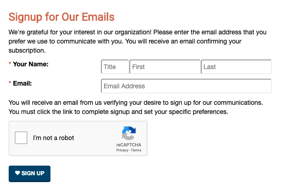Image resolution: width=282 pixels, height=194 pixels.
Task: Open the reCAPTCHA Terms link
Action: (x=136, y=151)
